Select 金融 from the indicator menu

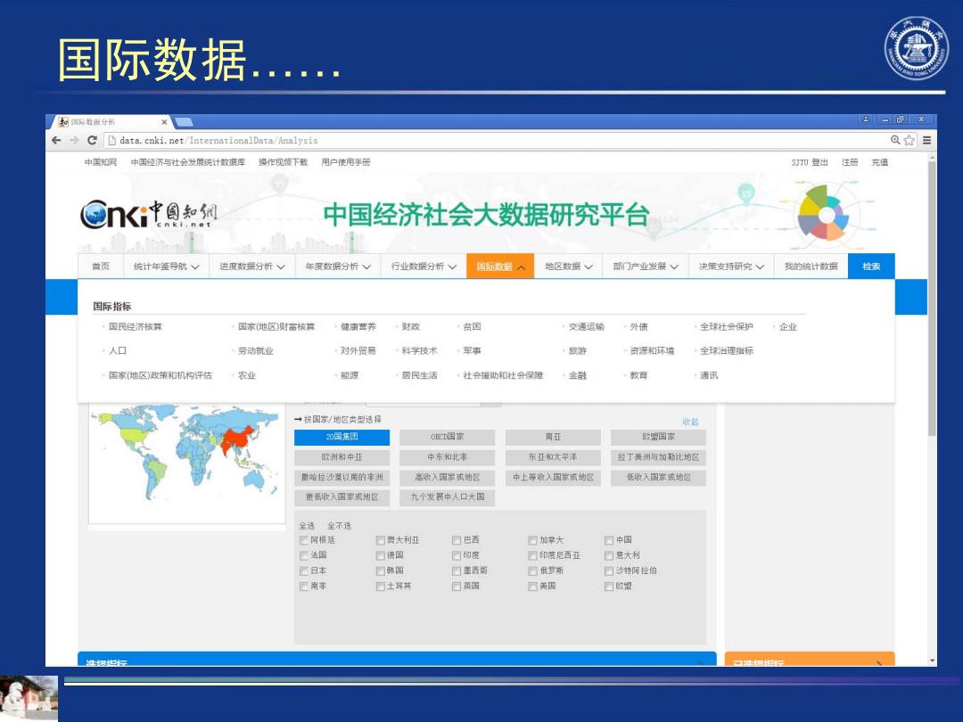(x=577, y=375)
